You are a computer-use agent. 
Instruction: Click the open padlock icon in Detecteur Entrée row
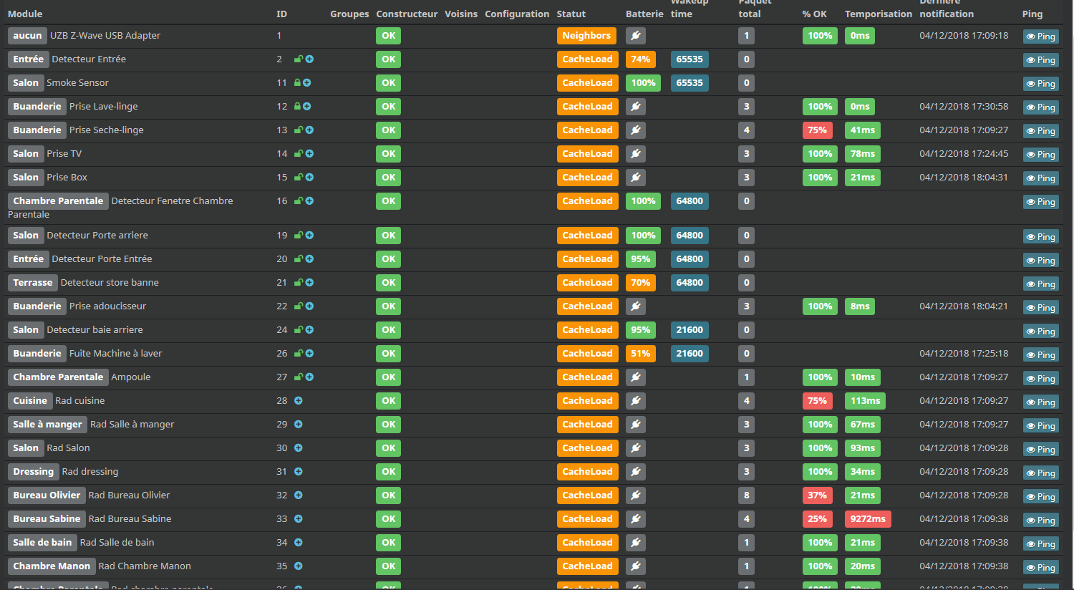pos(298,59)
